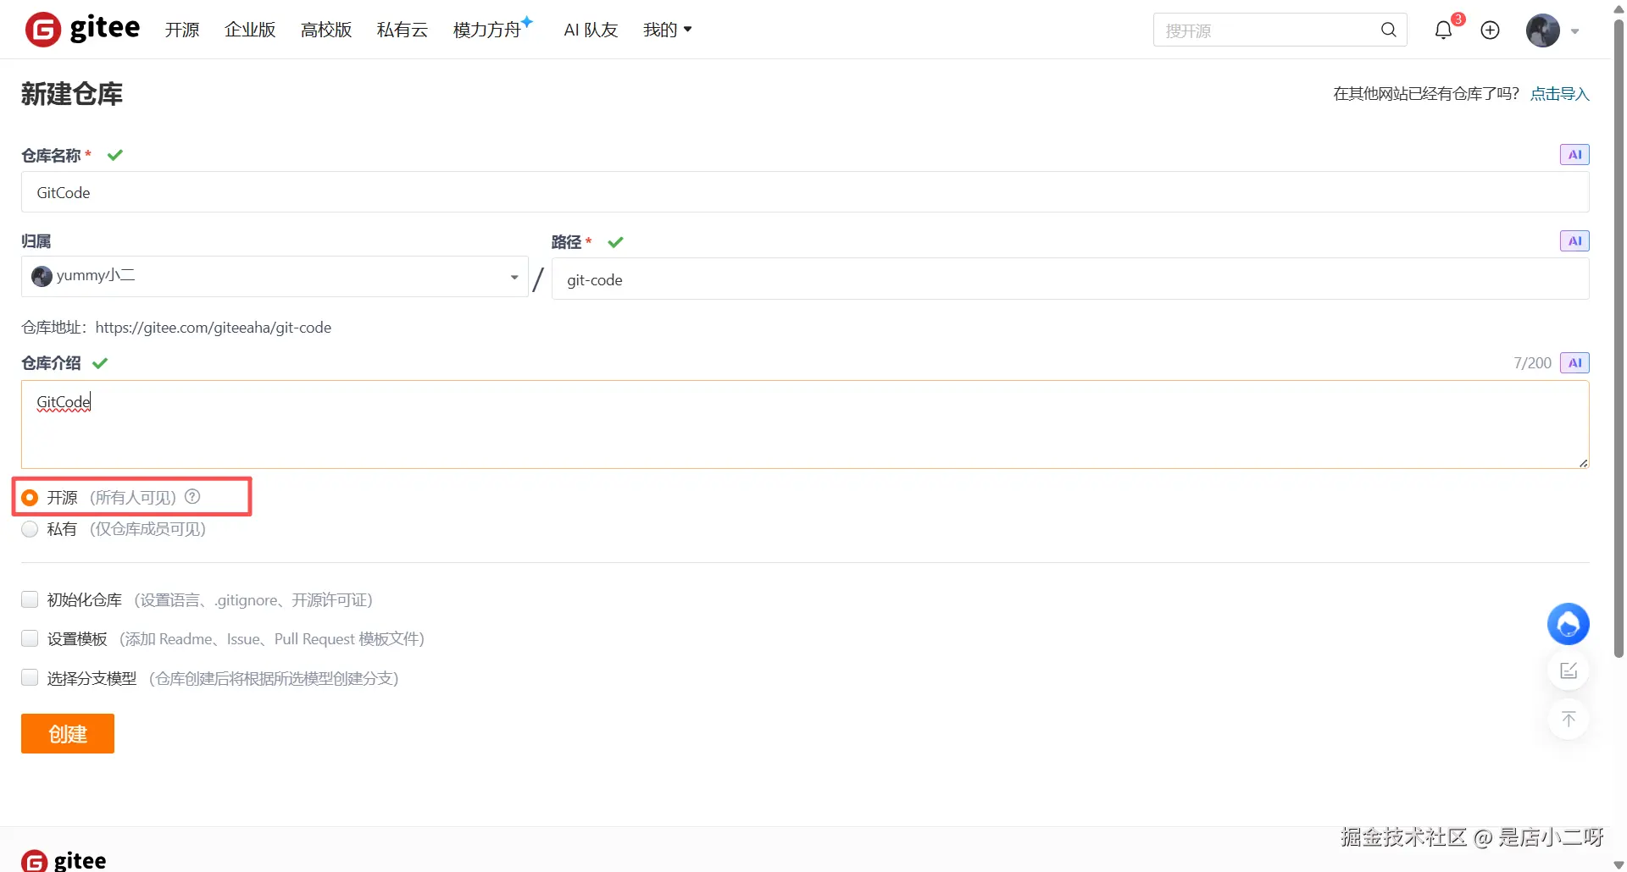Open the AI 队友 navigation item

click(591, 30)
